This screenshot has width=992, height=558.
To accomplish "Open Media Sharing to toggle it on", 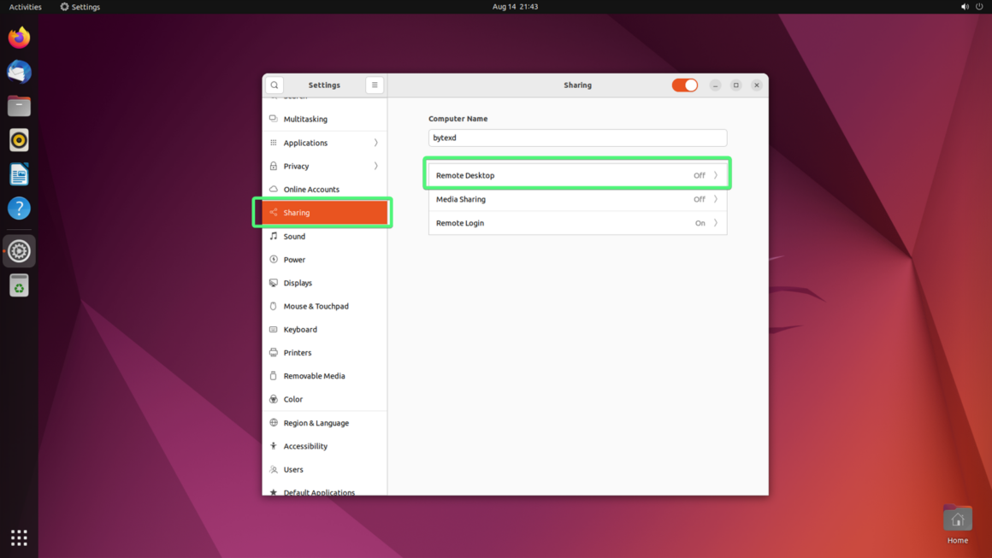I will click(577, 199).
